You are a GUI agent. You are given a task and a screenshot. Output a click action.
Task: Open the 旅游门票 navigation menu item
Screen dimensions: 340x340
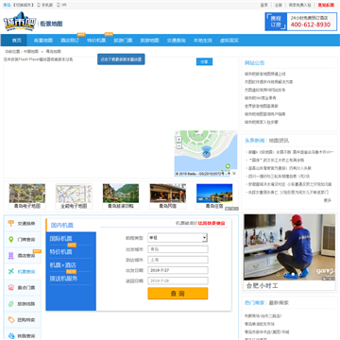[123, 41]
